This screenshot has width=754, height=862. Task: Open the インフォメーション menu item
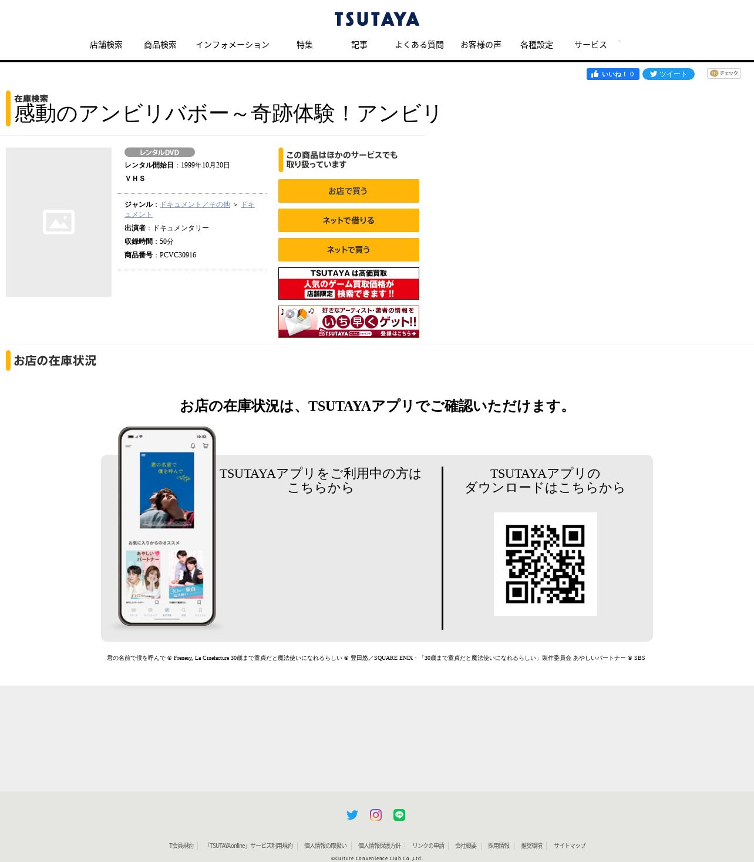(x=233, y=45)
